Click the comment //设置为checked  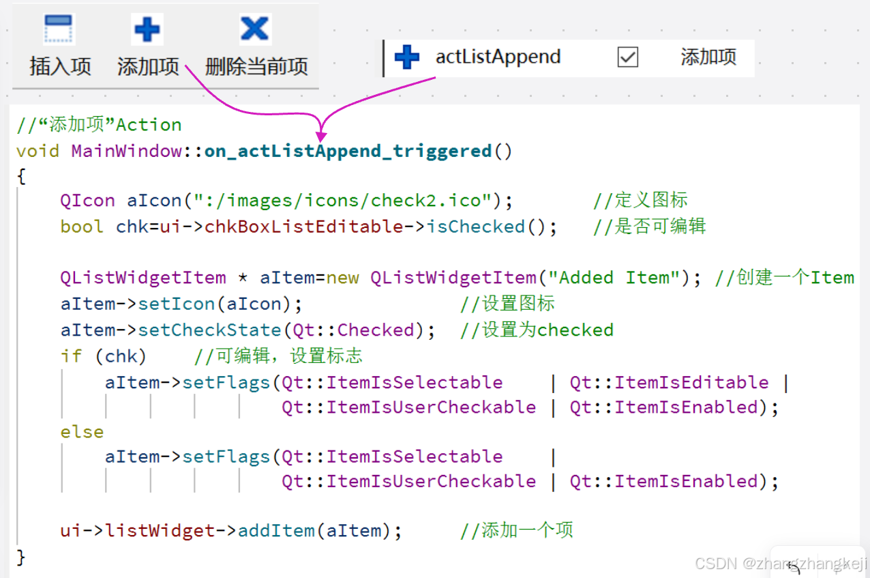click(x=537, y=330)
